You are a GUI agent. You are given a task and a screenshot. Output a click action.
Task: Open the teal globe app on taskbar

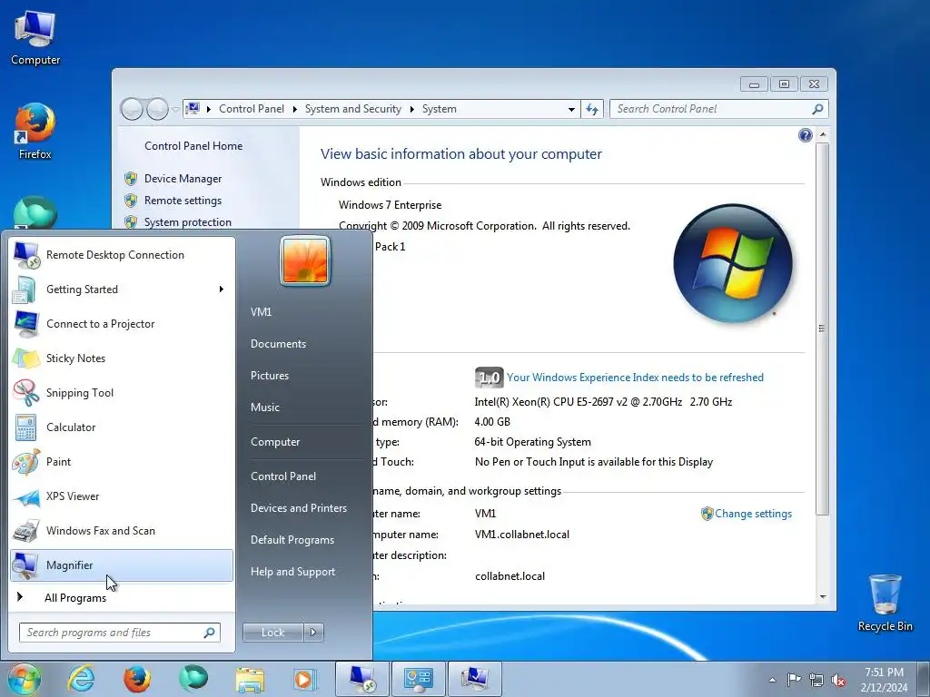point(193,679)
